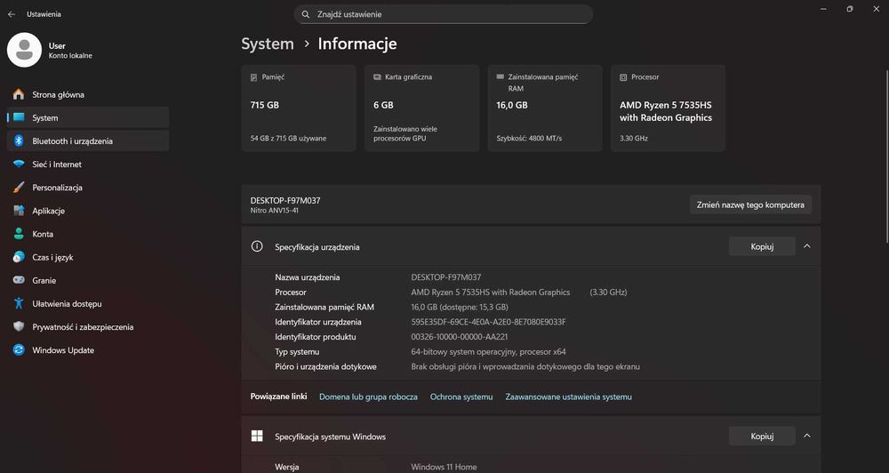Image resolution: width=889 pixels, height=473 pixels.
Task: Click the Windows Update refresh icon
Action: coord(19,350)
